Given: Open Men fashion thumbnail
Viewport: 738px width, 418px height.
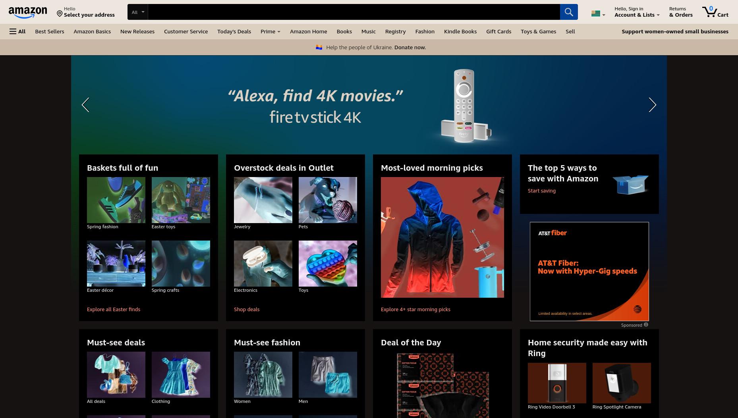Looking at the screenshot, I should 328,375.
